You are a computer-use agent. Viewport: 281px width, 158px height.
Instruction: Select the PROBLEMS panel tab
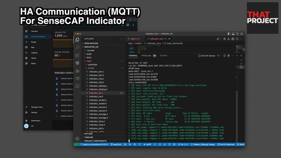[148, 56]
